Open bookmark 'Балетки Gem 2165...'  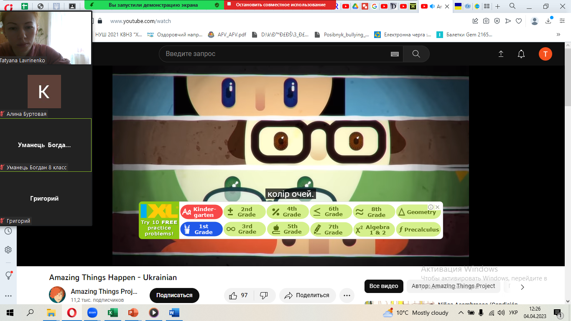(x=465, y=35)
